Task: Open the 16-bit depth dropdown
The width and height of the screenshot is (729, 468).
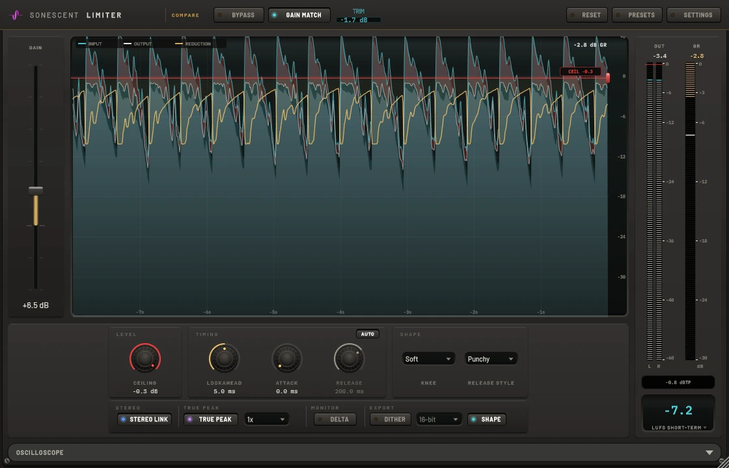Action: pos(439,419)
